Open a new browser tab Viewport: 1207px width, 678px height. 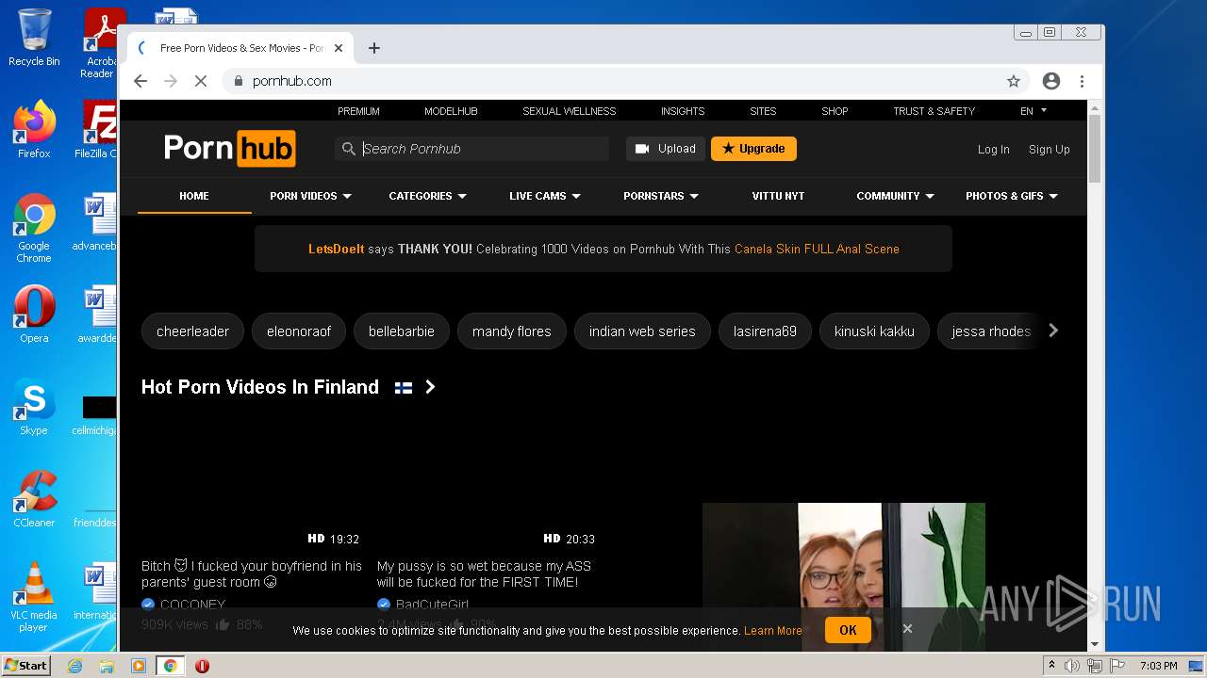[374, 48]
